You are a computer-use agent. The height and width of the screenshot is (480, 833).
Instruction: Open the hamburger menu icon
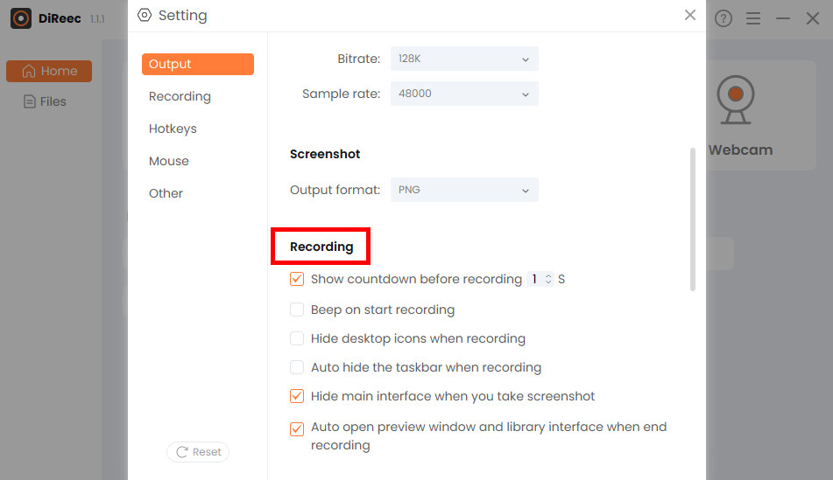753,18
